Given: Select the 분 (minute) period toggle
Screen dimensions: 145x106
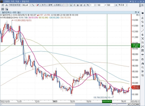Looking at the screenshot, I should coord(81,5).
